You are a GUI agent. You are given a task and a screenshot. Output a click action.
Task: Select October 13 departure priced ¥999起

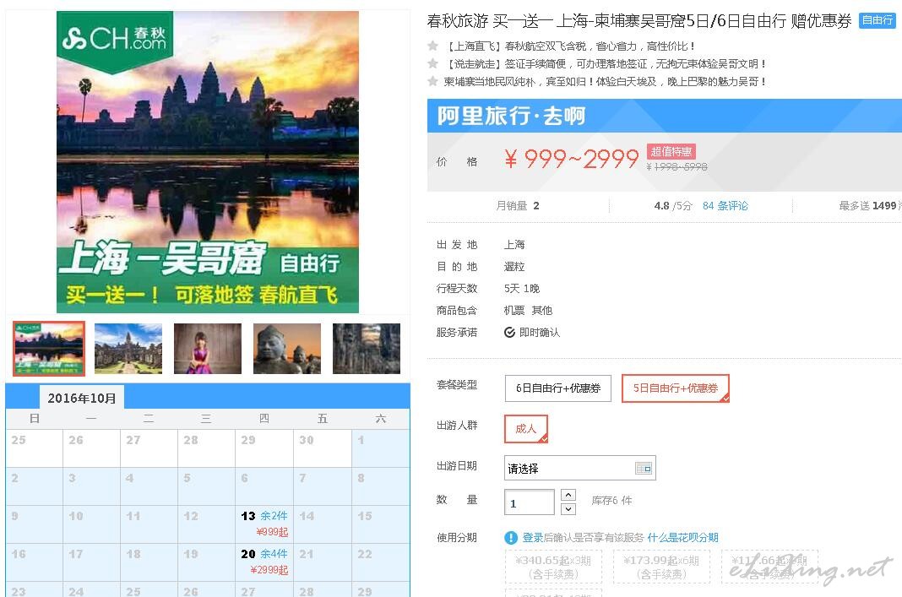point(264,524)
